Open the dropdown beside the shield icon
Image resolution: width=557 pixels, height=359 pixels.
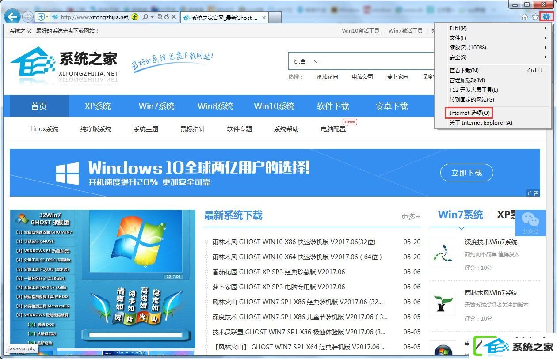coord(47,17)
